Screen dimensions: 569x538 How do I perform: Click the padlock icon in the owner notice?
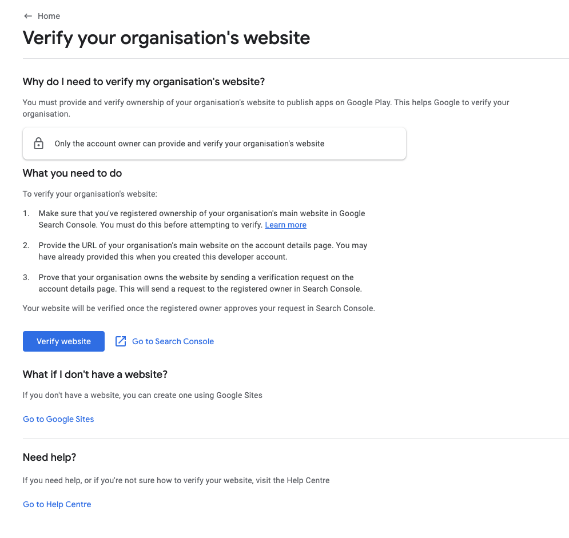pyautogui.click(x=38, y=144)
